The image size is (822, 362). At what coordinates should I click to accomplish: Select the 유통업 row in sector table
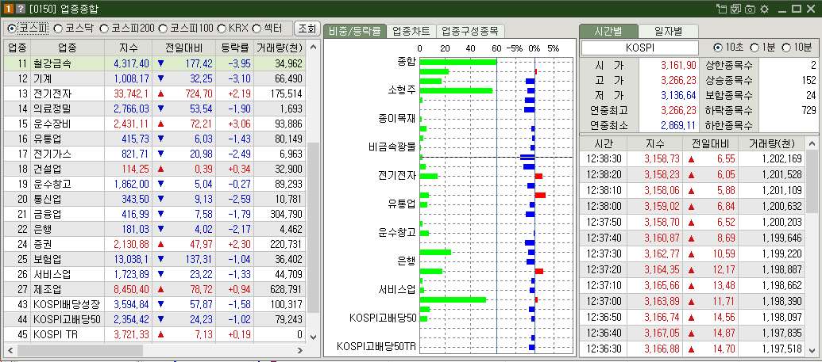[x=155, y=139]
